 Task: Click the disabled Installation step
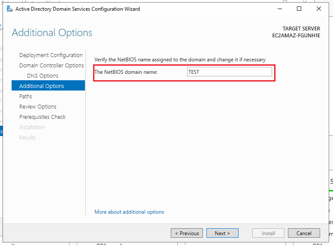(32, 127)
